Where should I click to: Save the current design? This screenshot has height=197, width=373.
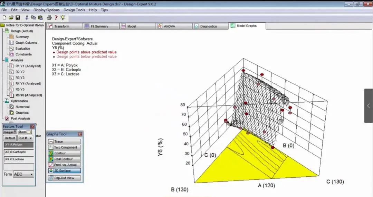click(x=18, y=18)
